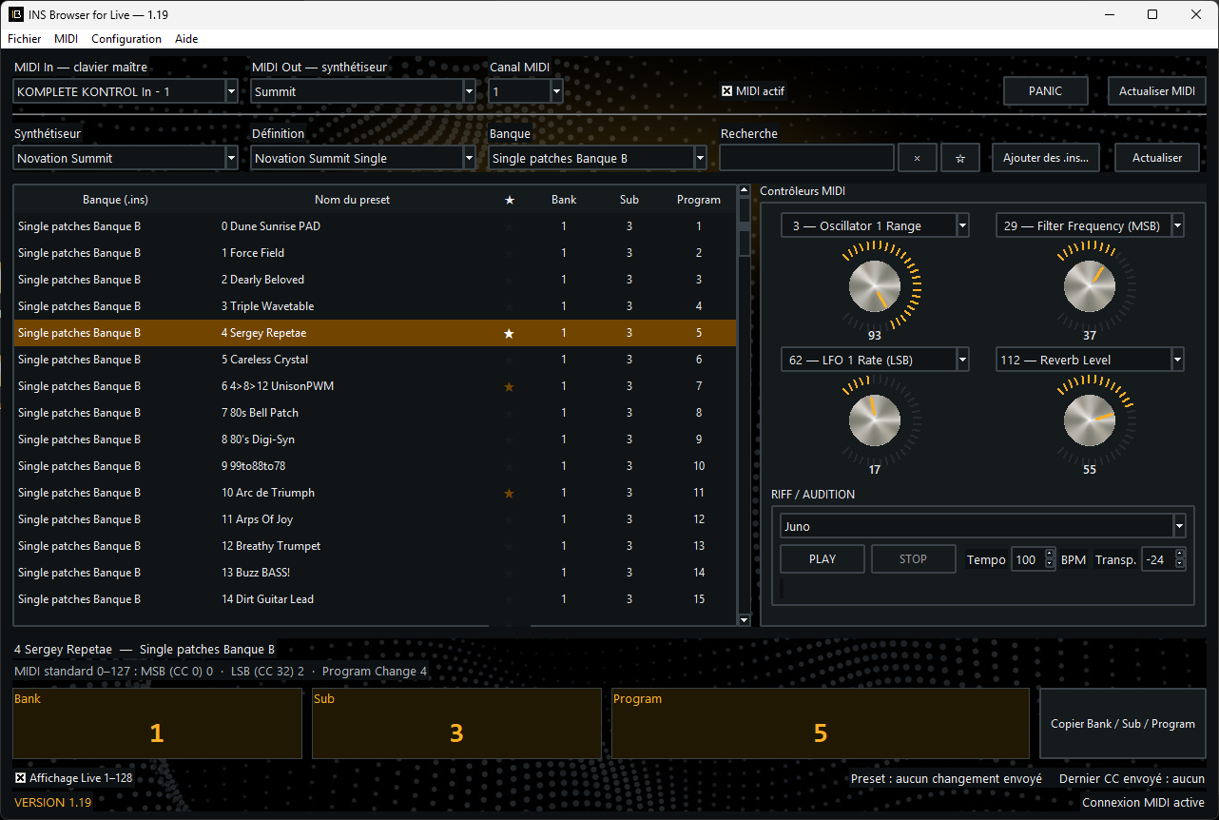The width and height of the screenshot is (1219, 820).
Task: Click the large Program value box
Action: [821, 724]
